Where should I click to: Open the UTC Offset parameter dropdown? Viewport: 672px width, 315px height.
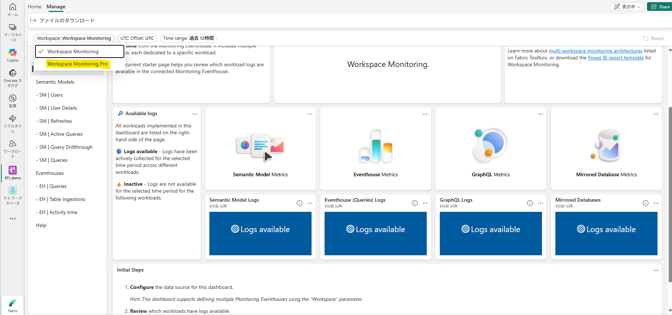coord(137,38)
